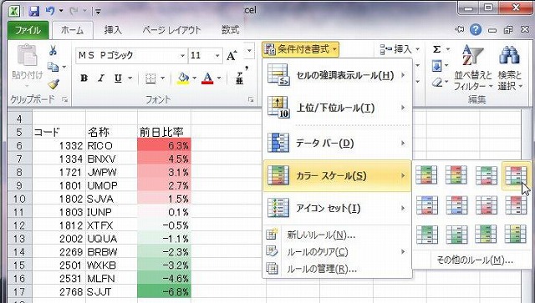The image size is (535, 303).
Task: Click the AutoSum sigma icon
Action: pos(436,50)
